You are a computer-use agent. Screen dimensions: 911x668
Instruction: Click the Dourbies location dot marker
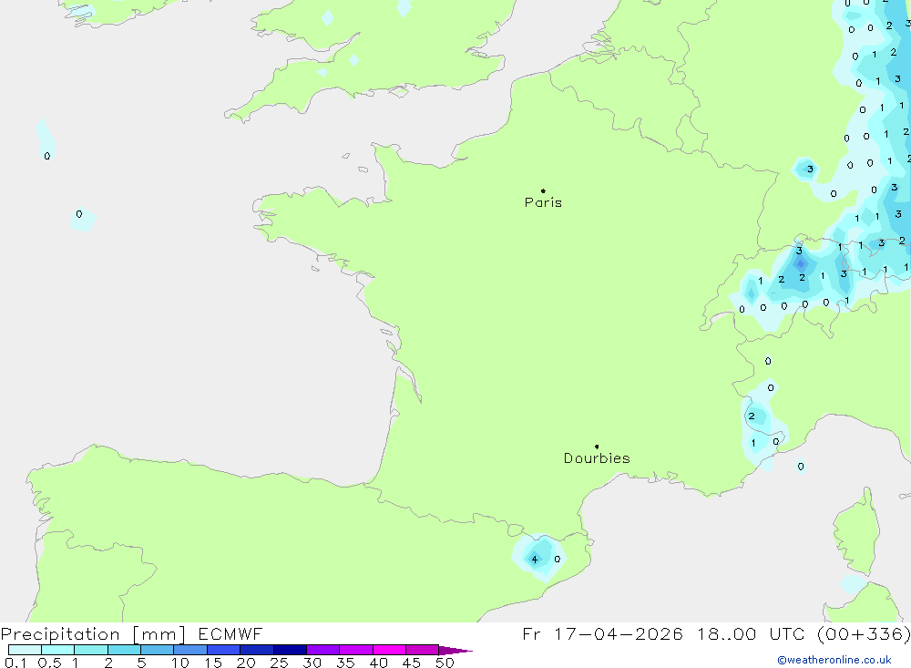click(x=597, y=447)
